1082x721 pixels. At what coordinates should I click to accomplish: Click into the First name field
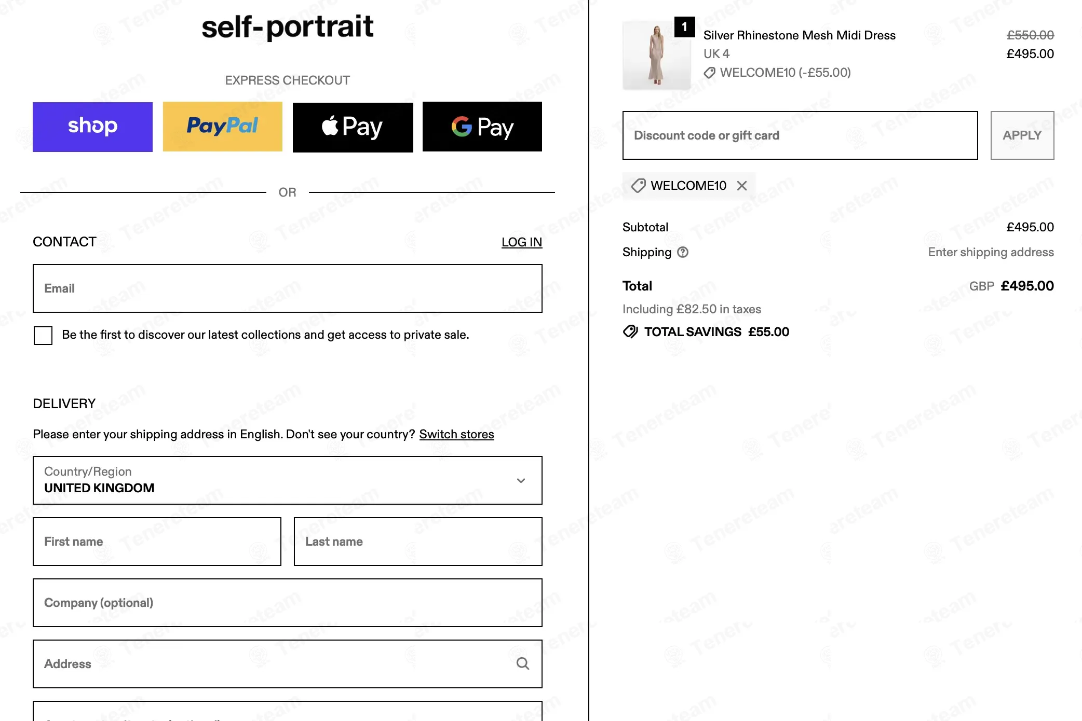[x=157, y=542]
